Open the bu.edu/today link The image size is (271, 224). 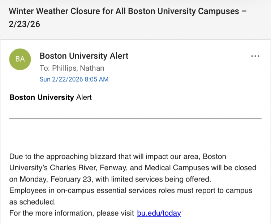[159, 213]
